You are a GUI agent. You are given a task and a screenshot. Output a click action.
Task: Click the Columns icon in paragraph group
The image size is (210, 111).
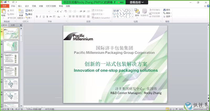point(89,16)
